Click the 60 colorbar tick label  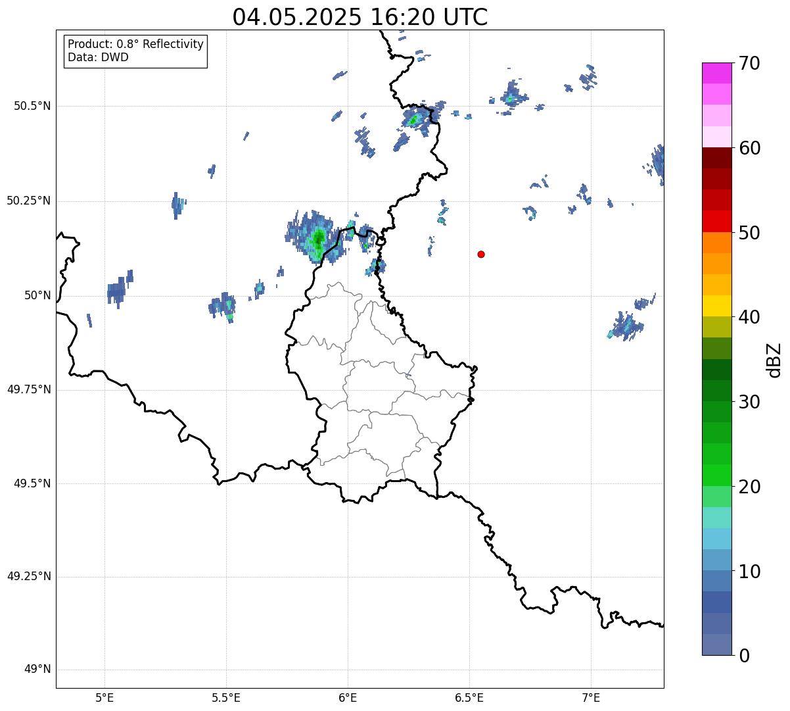coord(749,148)
